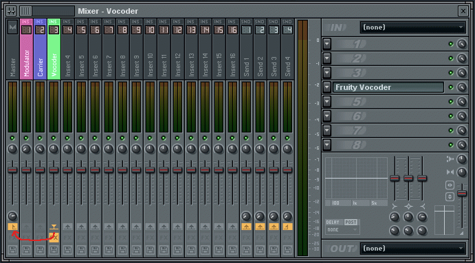
Task: Select the Modulator mixer track
Action: [x=26, y=49]
